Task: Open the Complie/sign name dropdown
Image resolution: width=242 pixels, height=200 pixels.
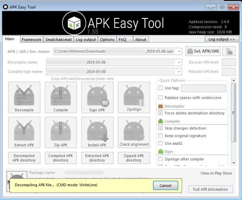Action: pos(179,72)
